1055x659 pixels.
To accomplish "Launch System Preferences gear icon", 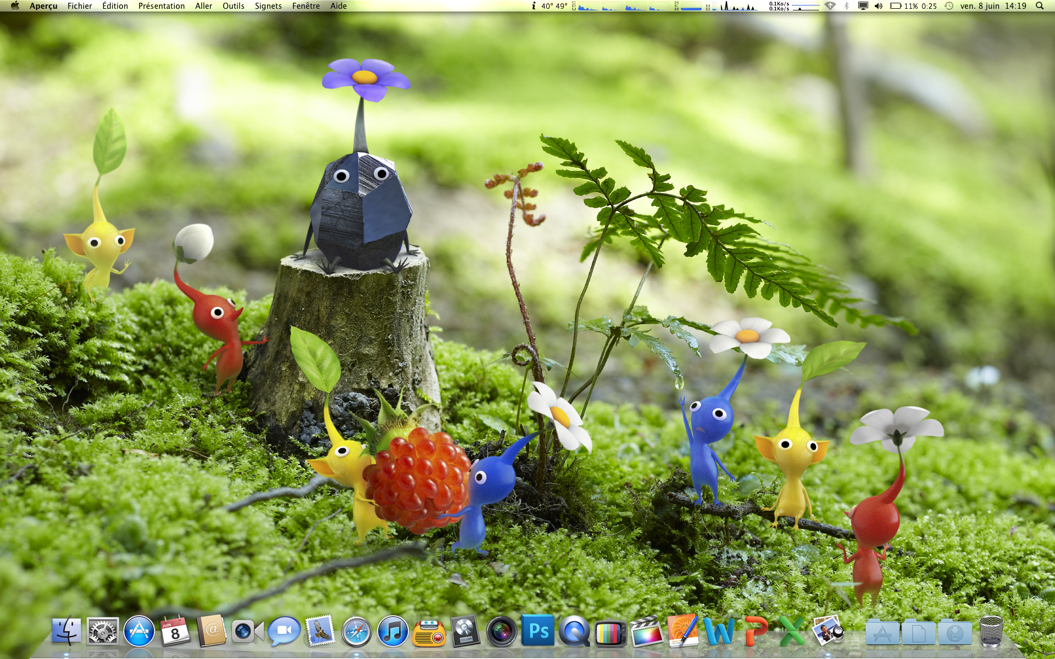I will 103,632.
